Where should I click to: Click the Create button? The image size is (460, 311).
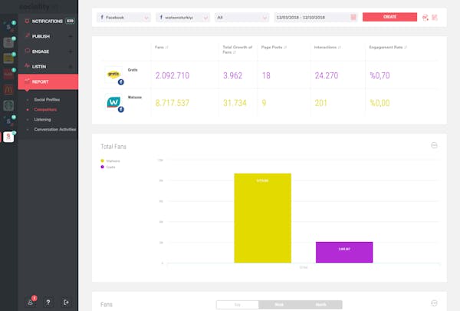[389, 17]
